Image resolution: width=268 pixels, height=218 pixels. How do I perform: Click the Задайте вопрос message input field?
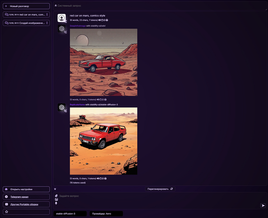pyautogui.click(x=157, y=196)
